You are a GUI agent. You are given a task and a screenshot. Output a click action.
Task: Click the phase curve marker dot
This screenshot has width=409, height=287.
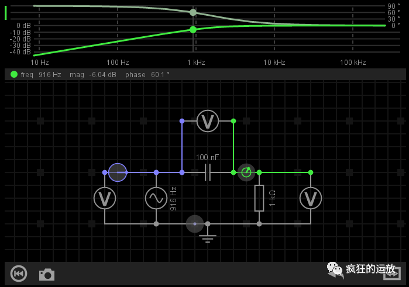193,12
